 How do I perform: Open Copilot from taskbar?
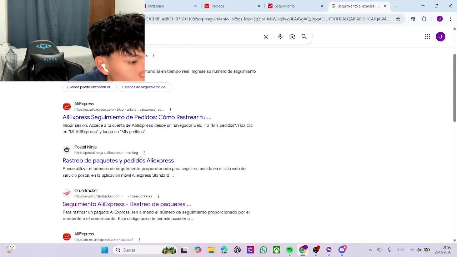[198, 250]
